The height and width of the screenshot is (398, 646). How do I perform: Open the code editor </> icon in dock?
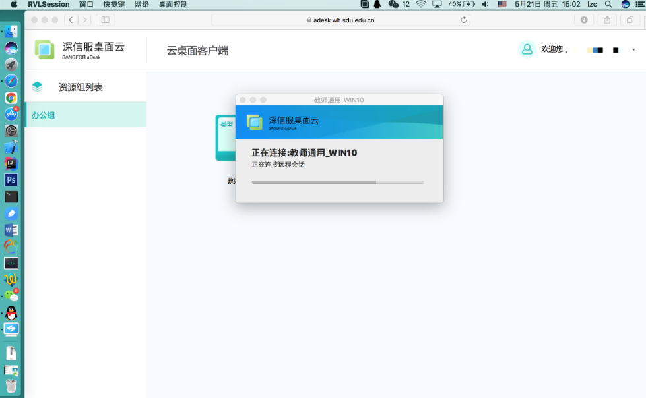[x=11, y=263]
